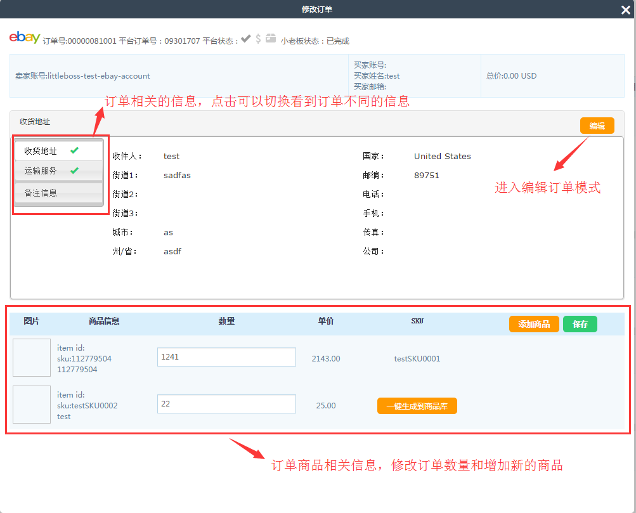Click the shipping package status icon
Screen dimensions: 636x513
click(271, 39)
